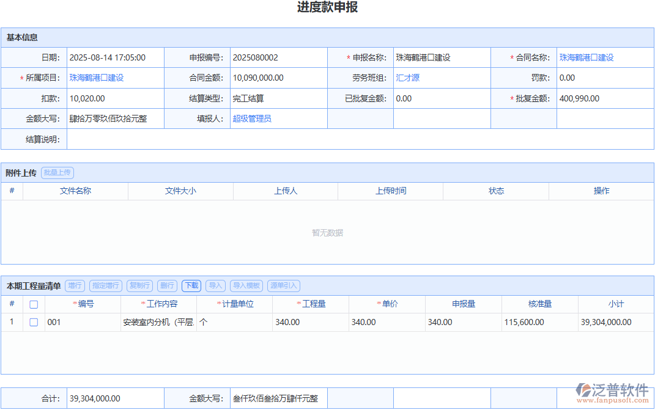
Task: Click the 泛普软件 logo icon
Action: 584,390
